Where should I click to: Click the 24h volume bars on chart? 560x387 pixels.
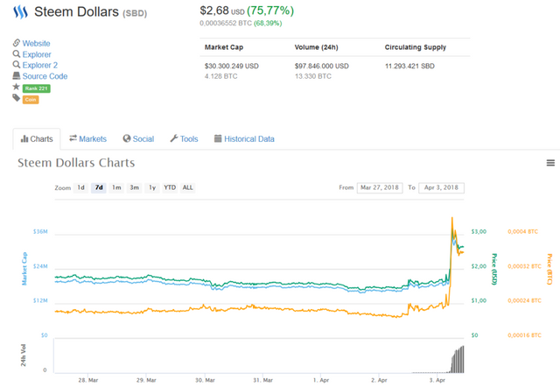point(457,360)
